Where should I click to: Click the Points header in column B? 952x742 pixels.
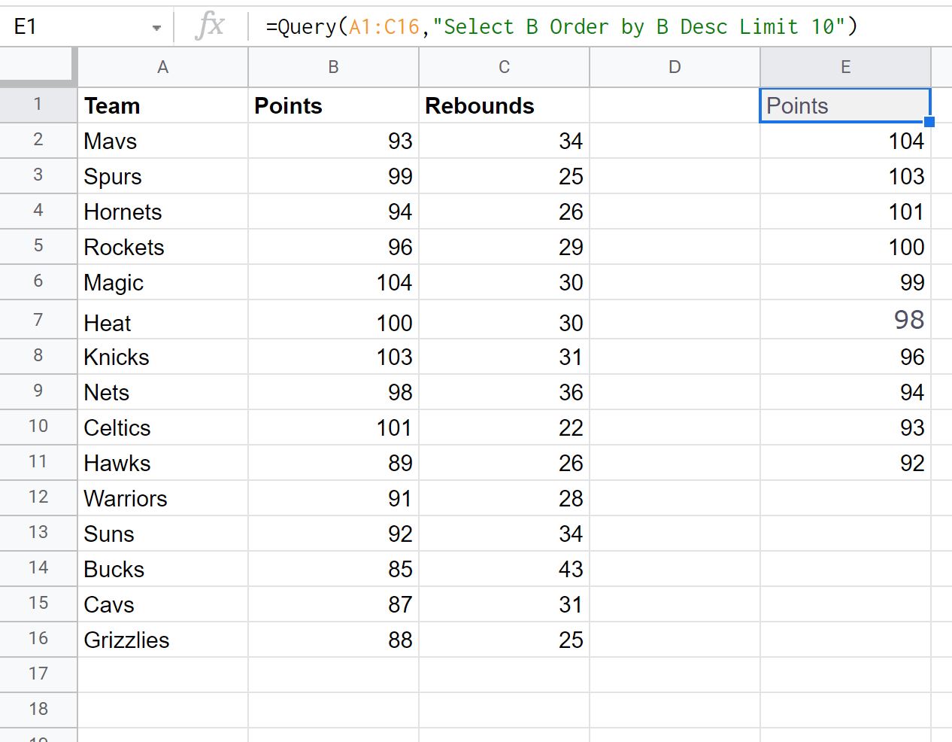[333, 105]
